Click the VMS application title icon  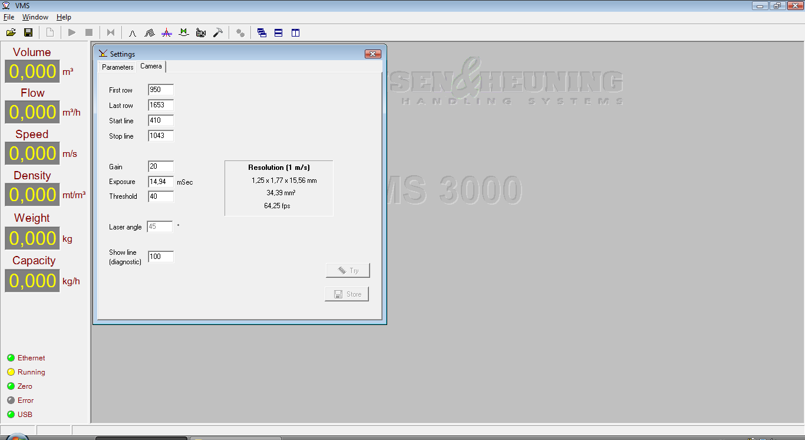[x=6, y=5]
